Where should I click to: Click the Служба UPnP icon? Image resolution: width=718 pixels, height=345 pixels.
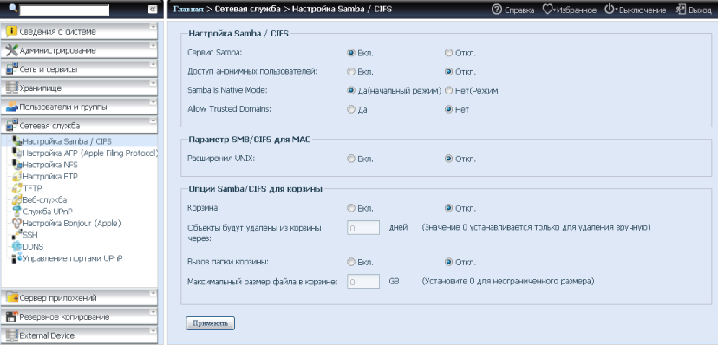pyautogui.click(x=17, y=212)
